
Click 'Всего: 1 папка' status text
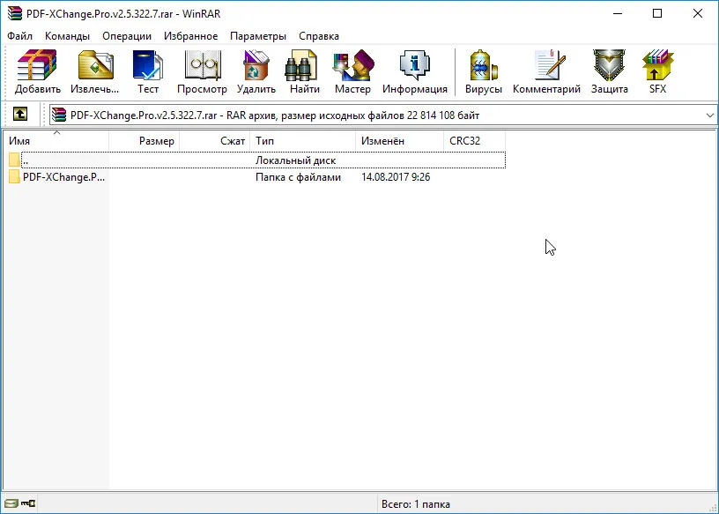pyautogui.click(x=415, y=504)
